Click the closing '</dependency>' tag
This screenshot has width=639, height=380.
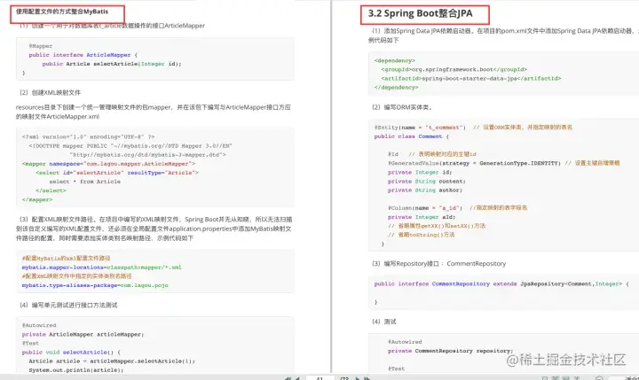pyautogui.click(x=396, y=88)
